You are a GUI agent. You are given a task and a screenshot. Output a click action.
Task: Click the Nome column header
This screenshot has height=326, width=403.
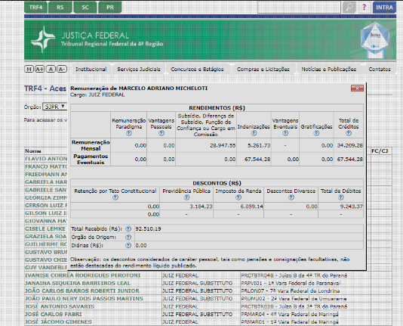tap(33, 151)
